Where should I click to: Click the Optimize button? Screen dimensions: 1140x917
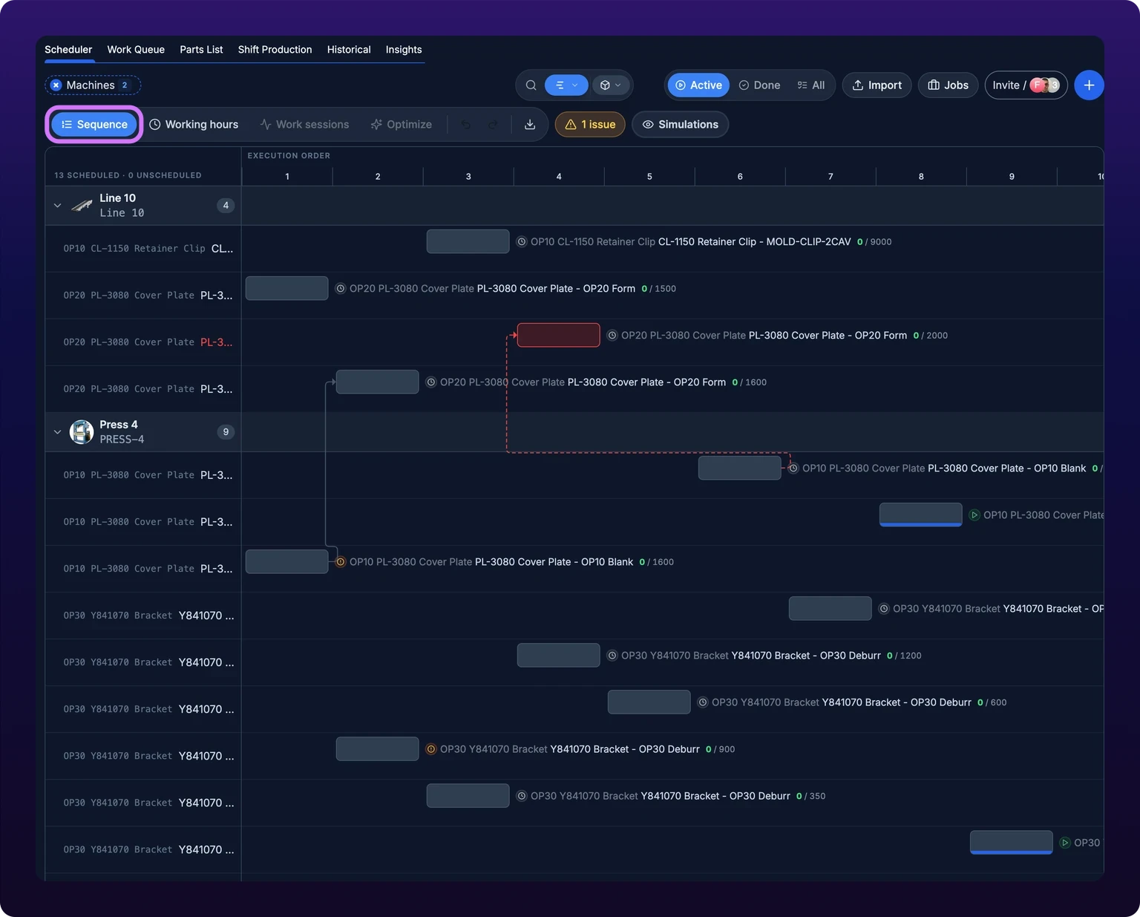401,125
